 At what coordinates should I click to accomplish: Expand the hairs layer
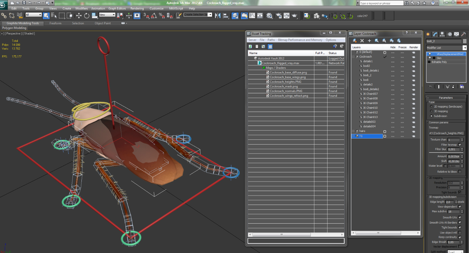354,131
